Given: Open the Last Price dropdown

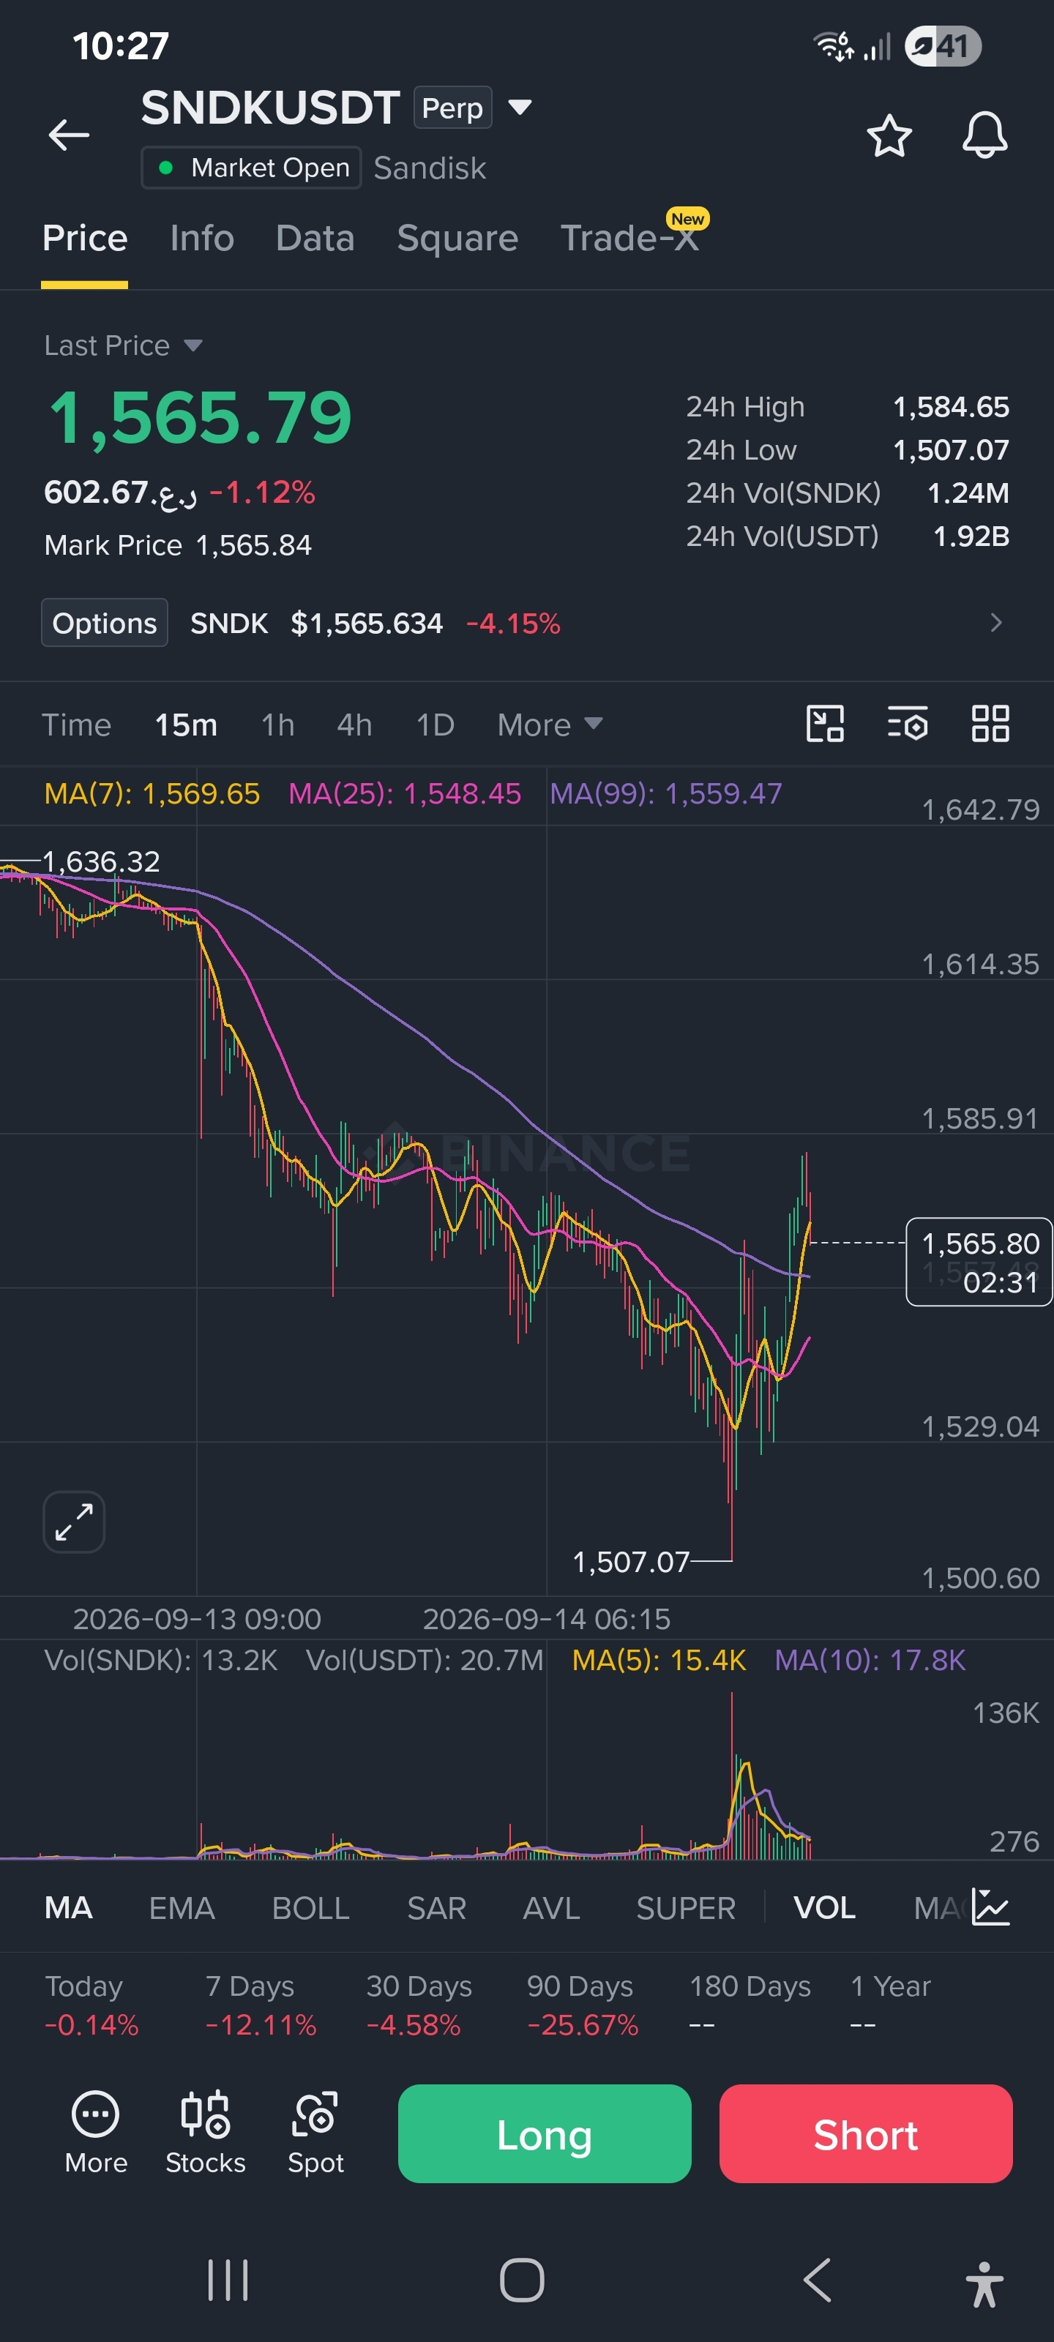Looking at the screenshot, I should [123, 345].
